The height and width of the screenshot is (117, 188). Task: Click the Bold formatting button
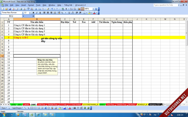(x=33, y=13)
